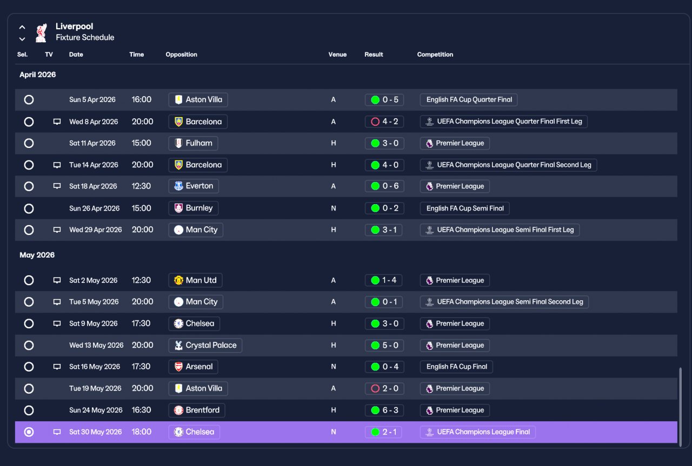Screen dimensions: 692x466
Task: Sort by the Opposition column header
Action: pyautogui.click(x=182, y=55)
